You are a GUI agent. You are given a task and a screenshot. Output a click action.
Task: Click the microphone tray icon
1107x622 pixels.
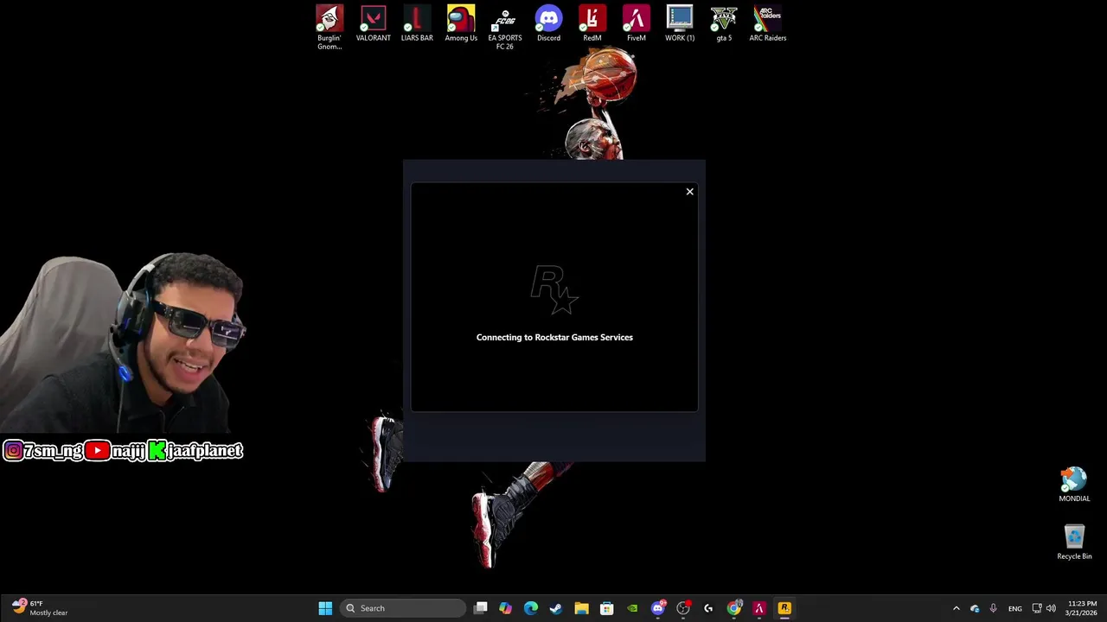coord(993,608)
